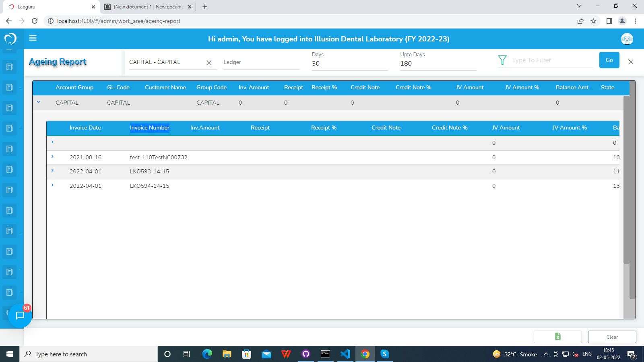644x362 pixels.
Task: Open Skype from the taskbar
Action: (385, 354)
